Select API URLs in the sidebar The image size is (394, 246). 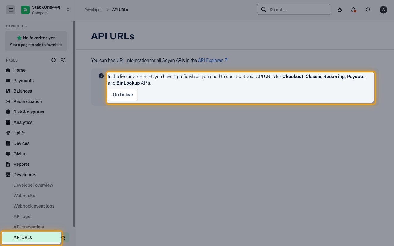[x=31, y=237]
